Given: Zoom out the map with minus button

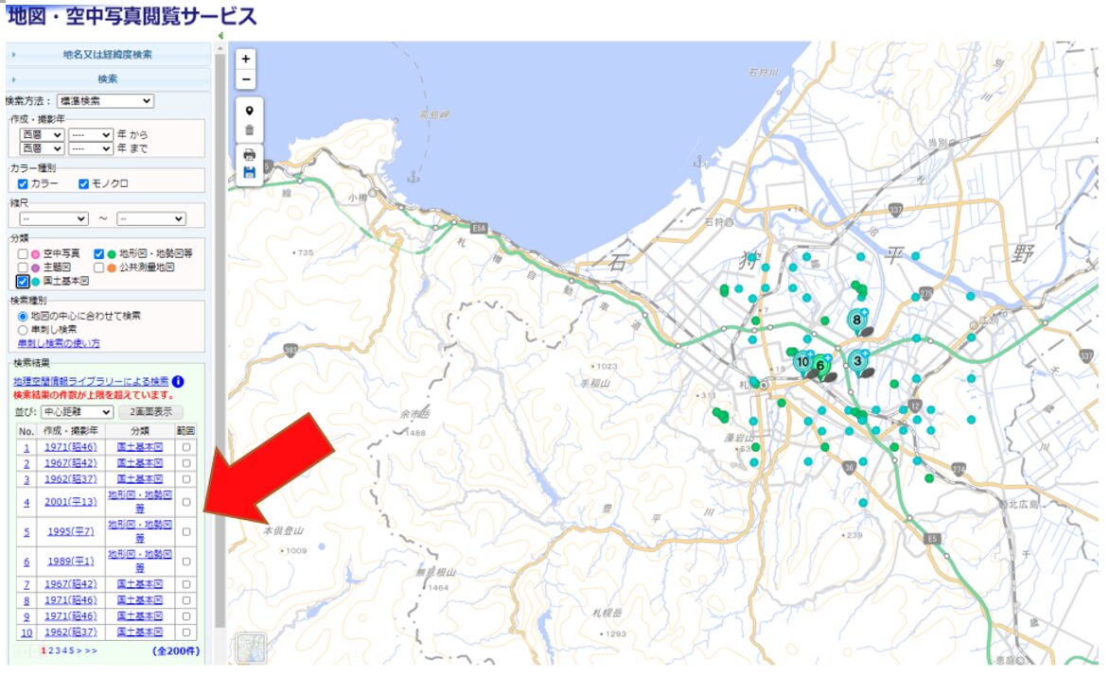Looking at the screenshot, I should pyautogui.click(x=247, y=79).
